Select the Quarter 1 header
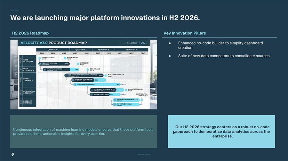The image size is (288, 161). [53, 50]
